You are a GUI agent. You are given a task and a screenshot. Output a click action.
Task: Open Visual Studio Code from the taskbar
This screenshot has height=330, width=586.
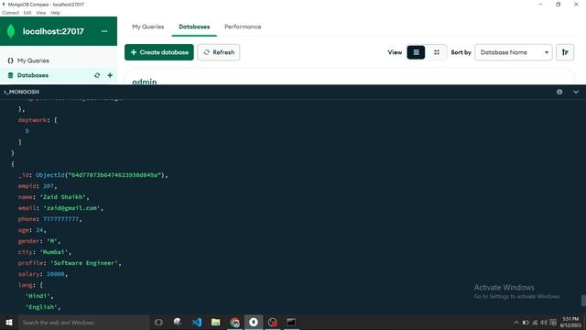197,322
